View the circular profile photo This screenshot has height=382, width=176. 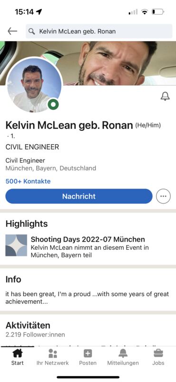pos(34,85)
